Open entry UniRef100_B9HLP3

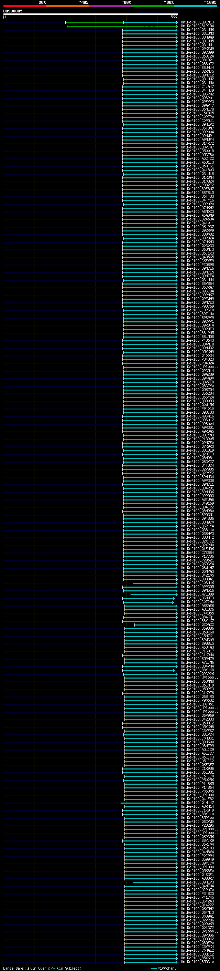click(x=197, y=882)
